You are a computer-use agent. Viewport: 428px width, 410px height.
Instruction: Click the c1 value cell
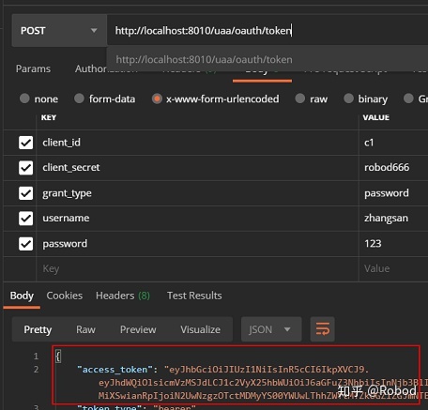tap(393, 143)
